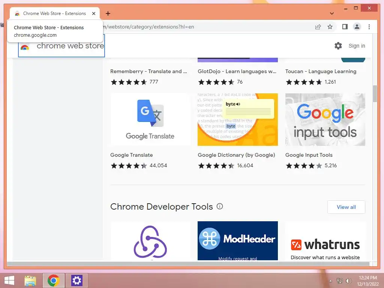Toggle the Chrome side panel icon
Screen dimensions: 384x288
(x=345, y=27)
